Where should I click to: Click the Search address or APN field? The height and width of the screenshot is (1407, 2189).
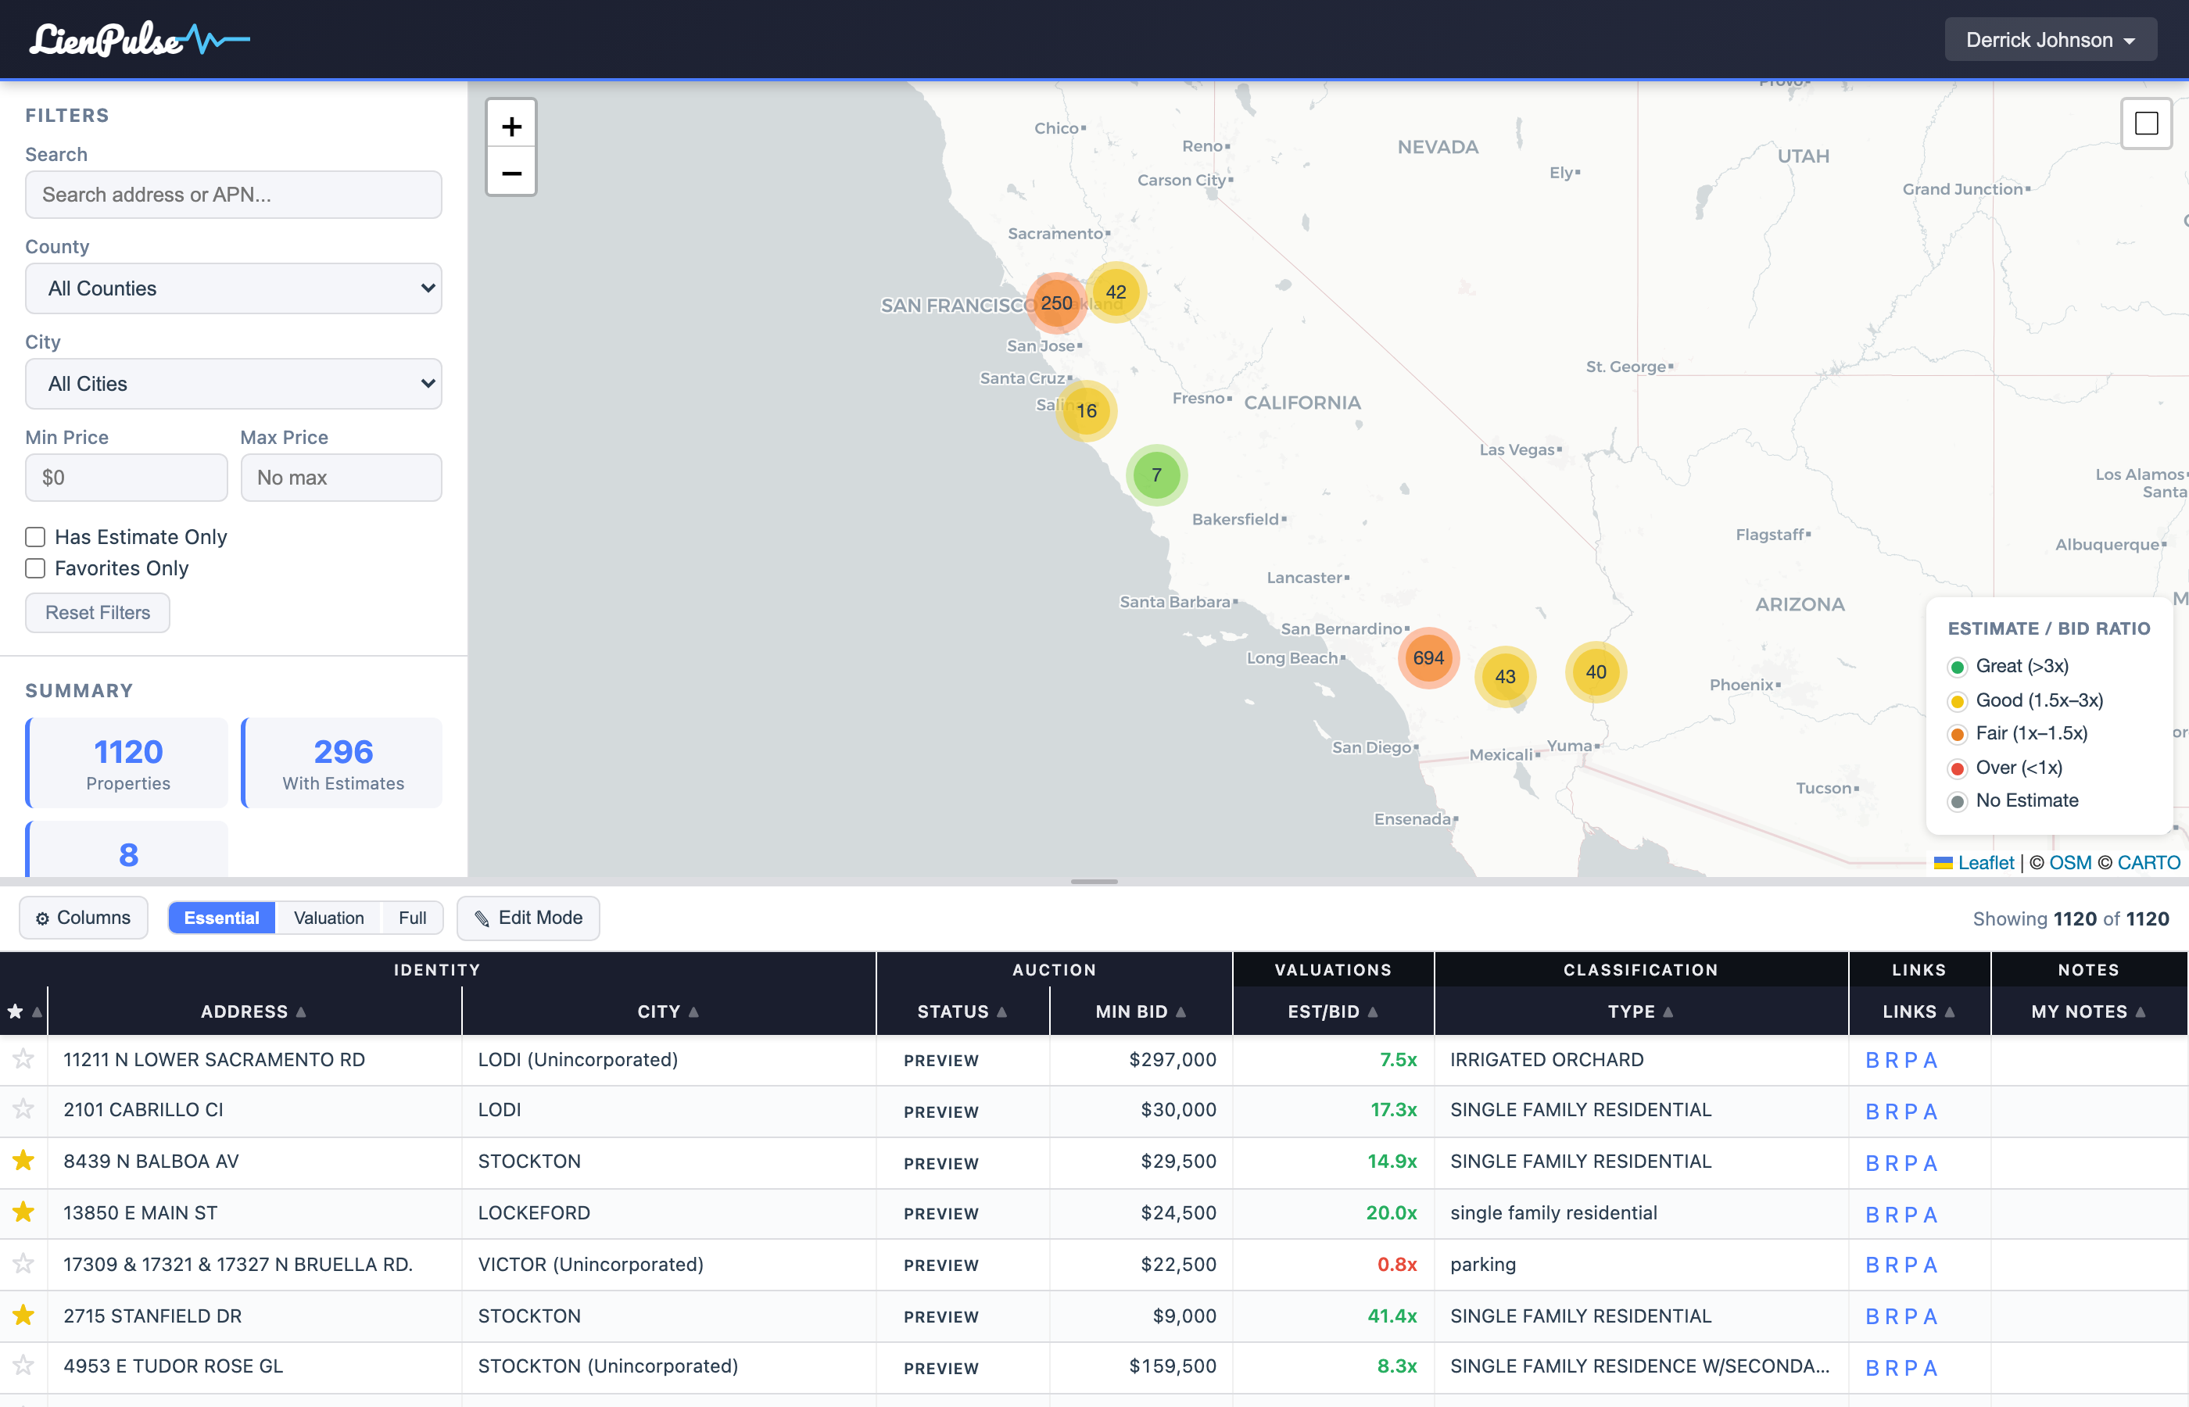tap(233, 195)
